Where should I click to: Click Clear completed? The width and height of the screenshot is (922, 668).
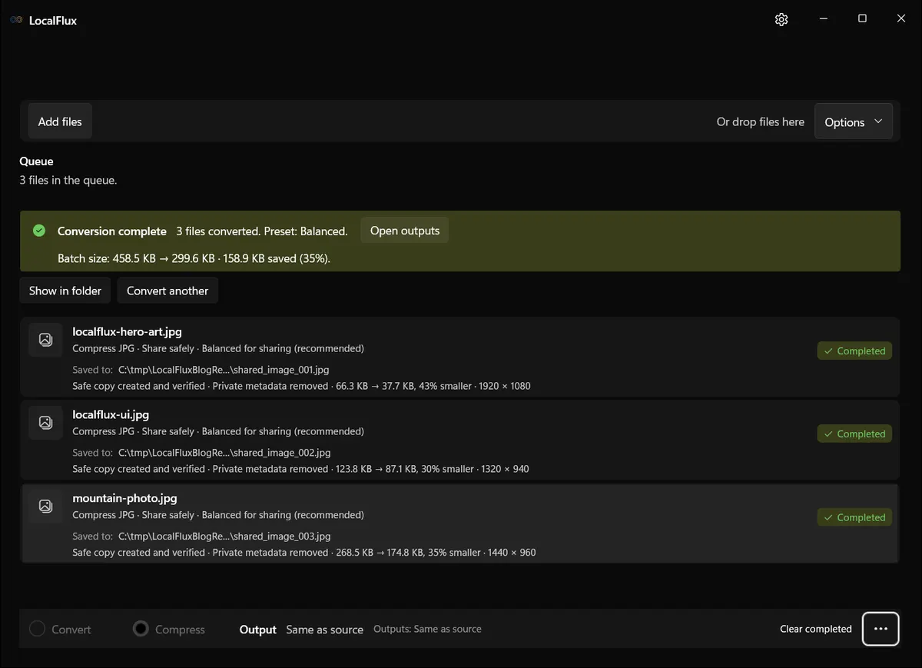pos(816,629)
